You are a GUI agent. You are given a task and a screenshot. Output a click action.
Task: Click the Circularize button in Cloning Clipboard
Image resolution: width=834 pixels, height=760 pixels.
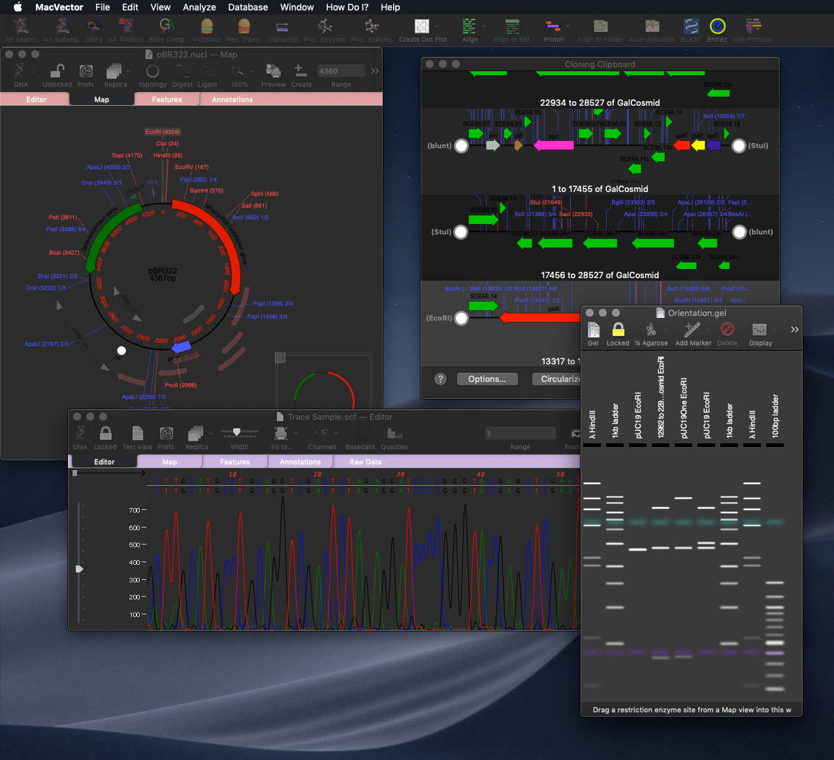(x=560, y=379)
